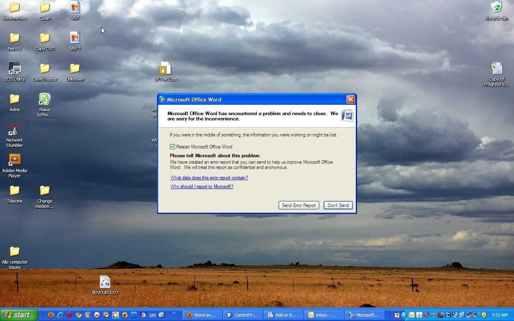
Task: Open the Nero 9 folder
Action: pyautogui.click(x=14, y=41)
